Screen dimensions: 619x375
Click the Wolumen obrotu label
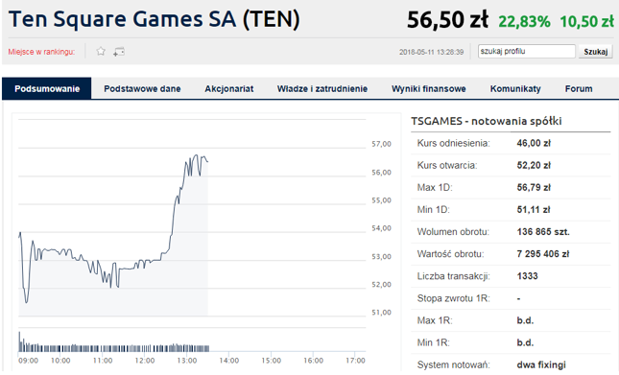click(453, 231)
